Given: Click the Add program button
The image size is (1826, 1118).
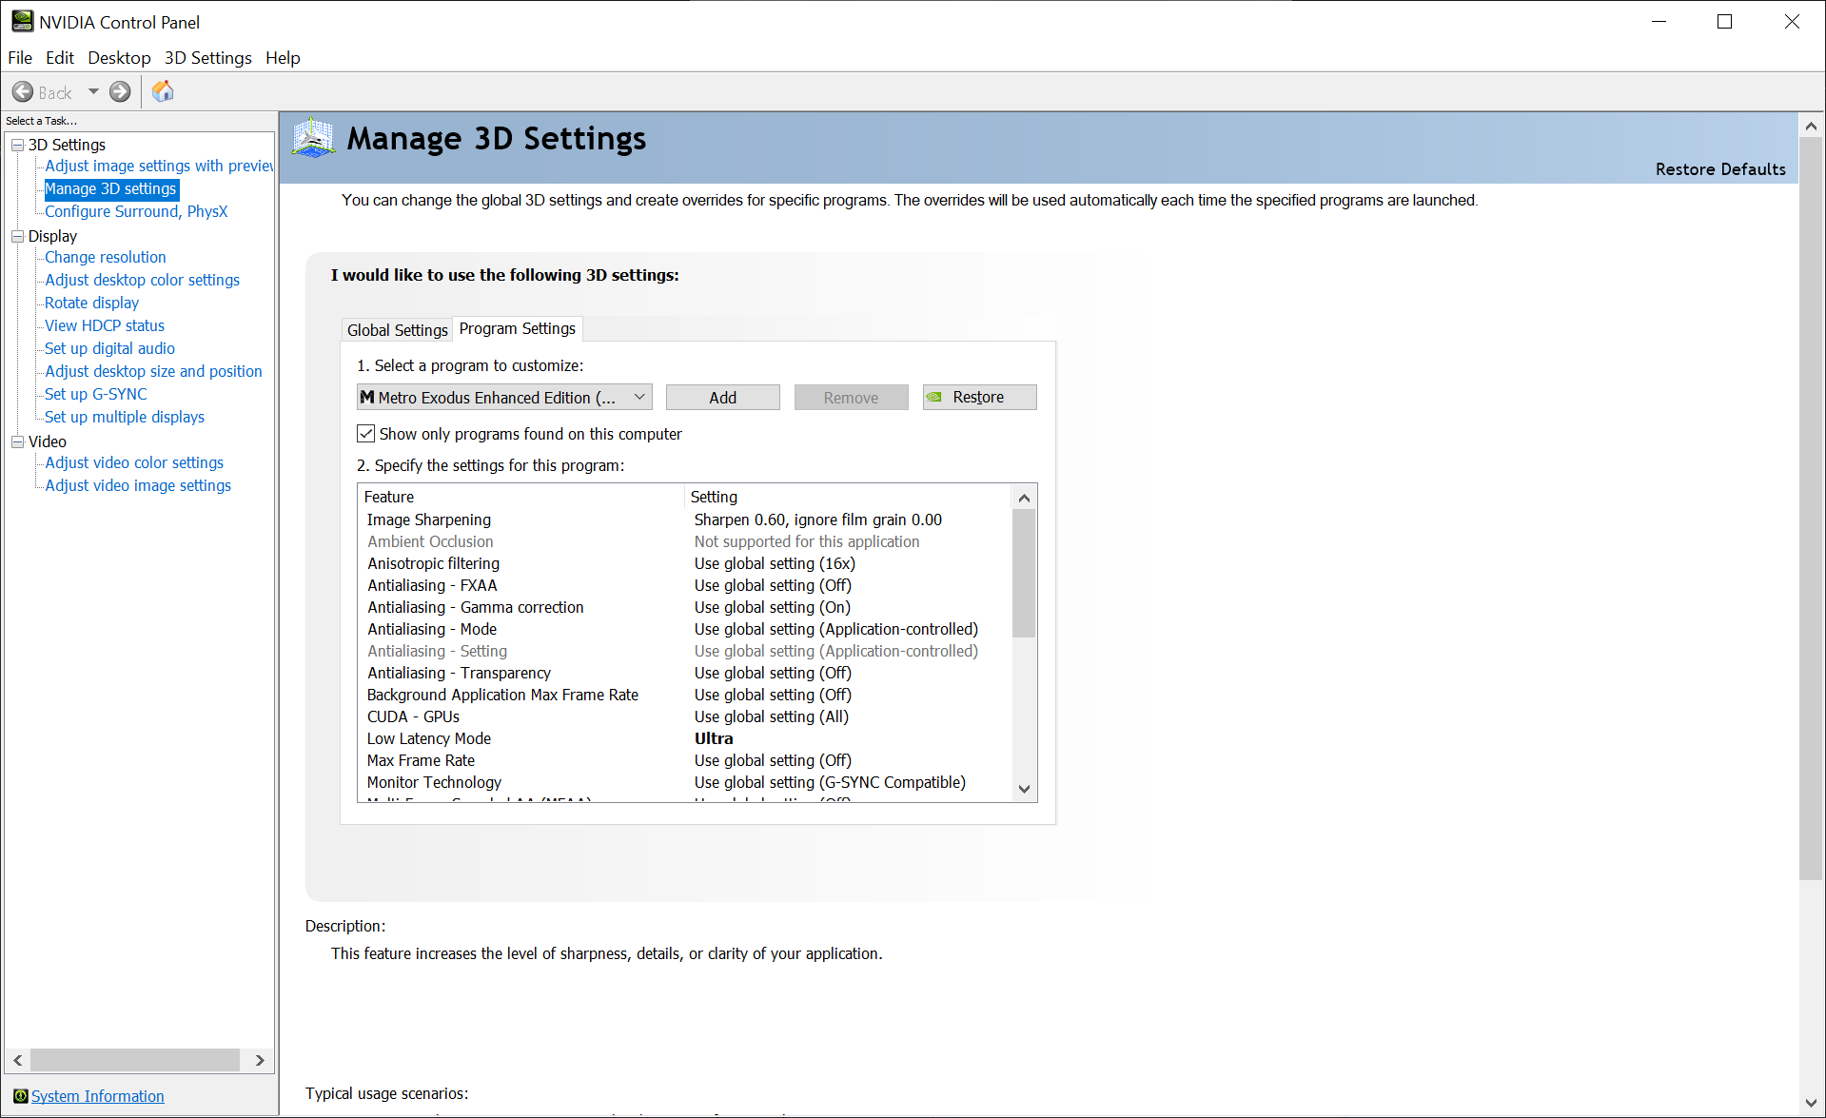Looking at the screenshot, I should 722,398.
